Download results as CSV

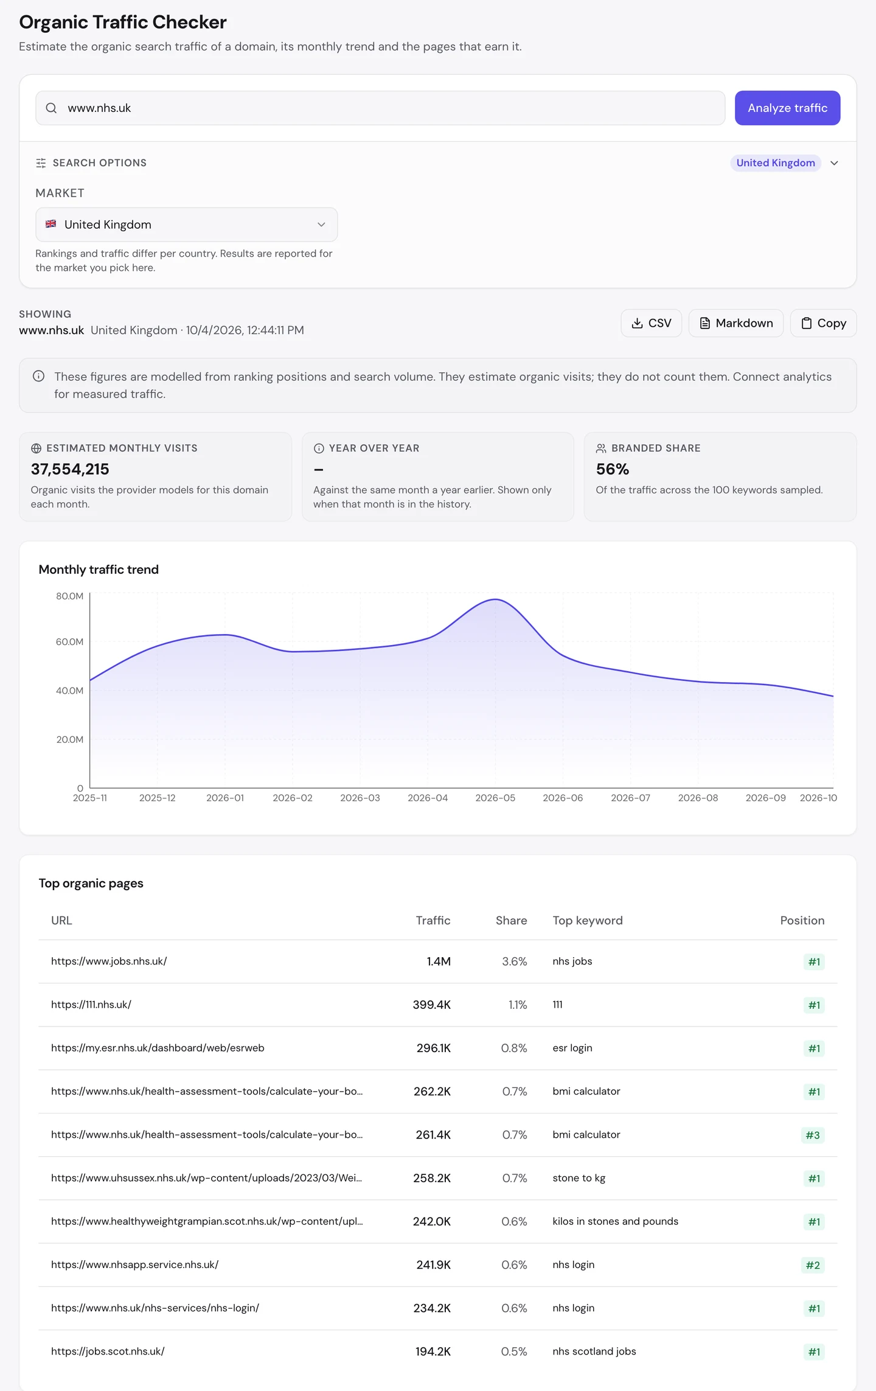click(651, 323)
